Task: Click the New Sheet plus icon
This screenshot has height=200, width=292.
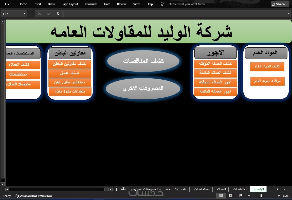Action: [x=123, y=189]
